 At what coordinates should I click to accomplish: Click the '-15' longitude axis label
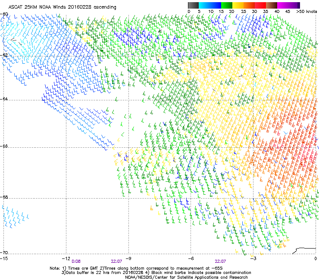[x=3, y=258]
